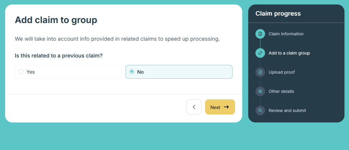This screenshot has width=349, height=150.
Task: Jump to the Other details step label
Action: point(281,91)
